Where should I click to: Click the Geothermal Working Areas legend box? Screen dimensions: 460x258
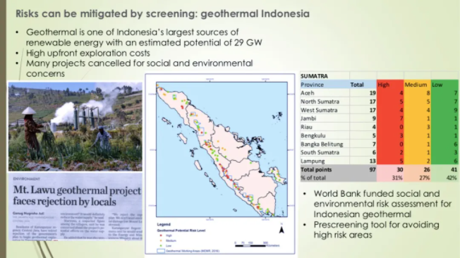click(161, 251)
